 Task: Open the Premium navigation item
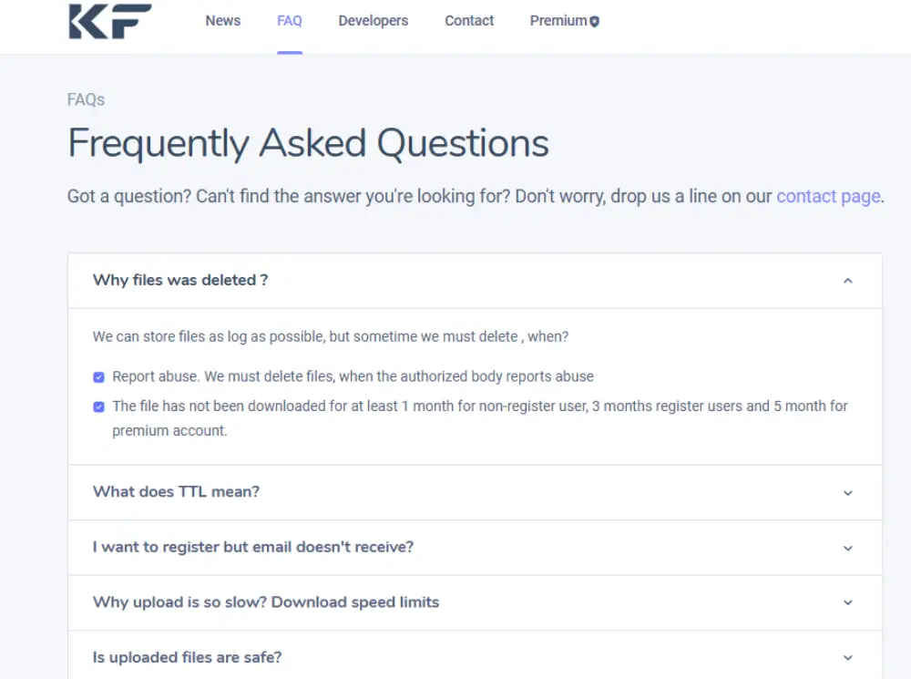[558, 21]
